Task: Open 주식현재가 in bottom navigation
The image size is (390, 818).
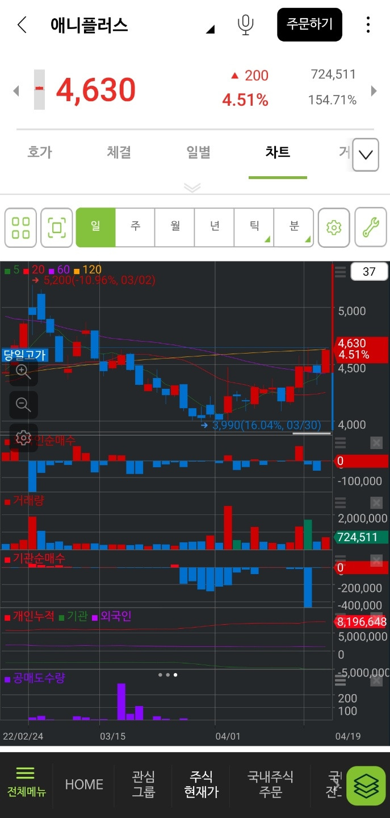Action: [x=202, y=784]
